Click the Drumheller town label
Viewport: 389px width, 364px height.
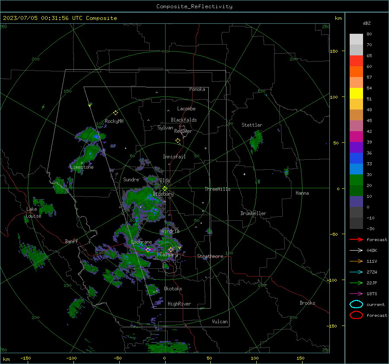coord(253,213)
